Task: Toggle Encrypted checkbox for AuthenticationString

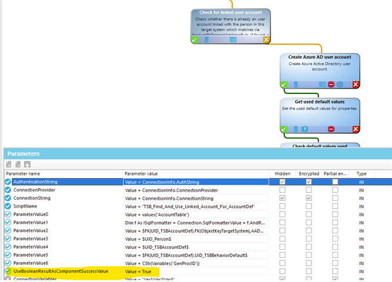Action: tap(309, 182)
